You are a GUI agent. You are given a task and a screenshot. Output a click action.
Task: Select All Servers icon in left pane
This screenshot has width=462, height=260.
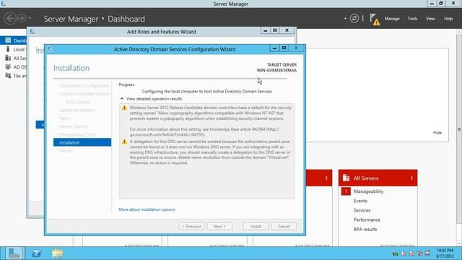coord(8,58)
